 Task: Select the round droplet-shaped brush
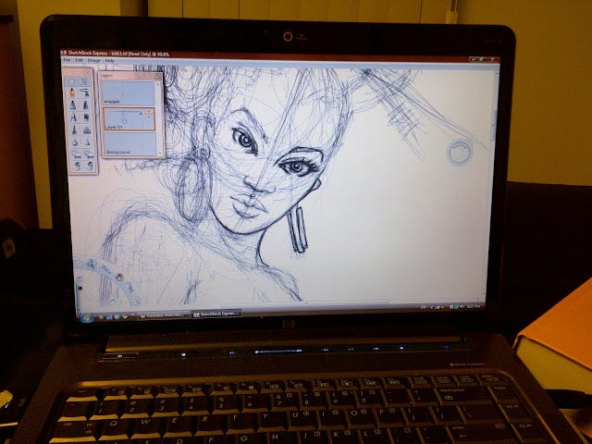[75, 142]
